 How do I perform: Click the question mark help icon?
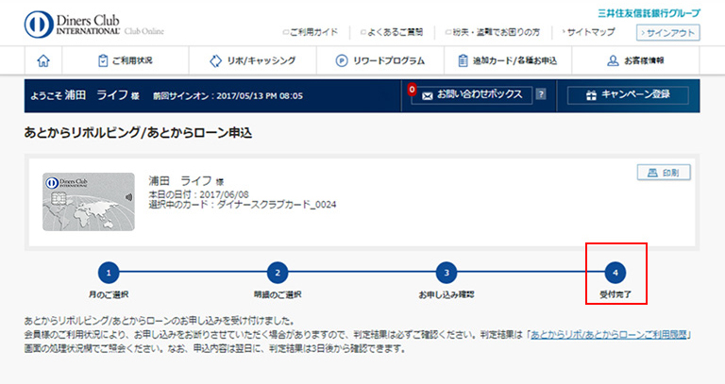point(541,95)
